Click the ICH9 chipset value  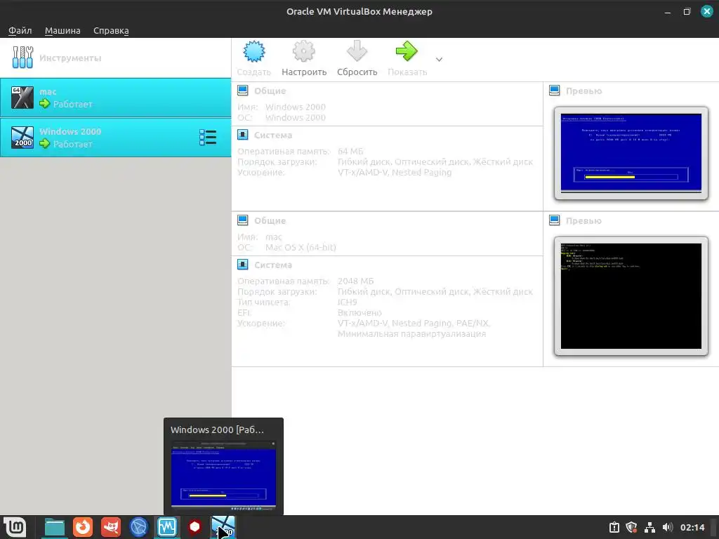pos(347,302)
